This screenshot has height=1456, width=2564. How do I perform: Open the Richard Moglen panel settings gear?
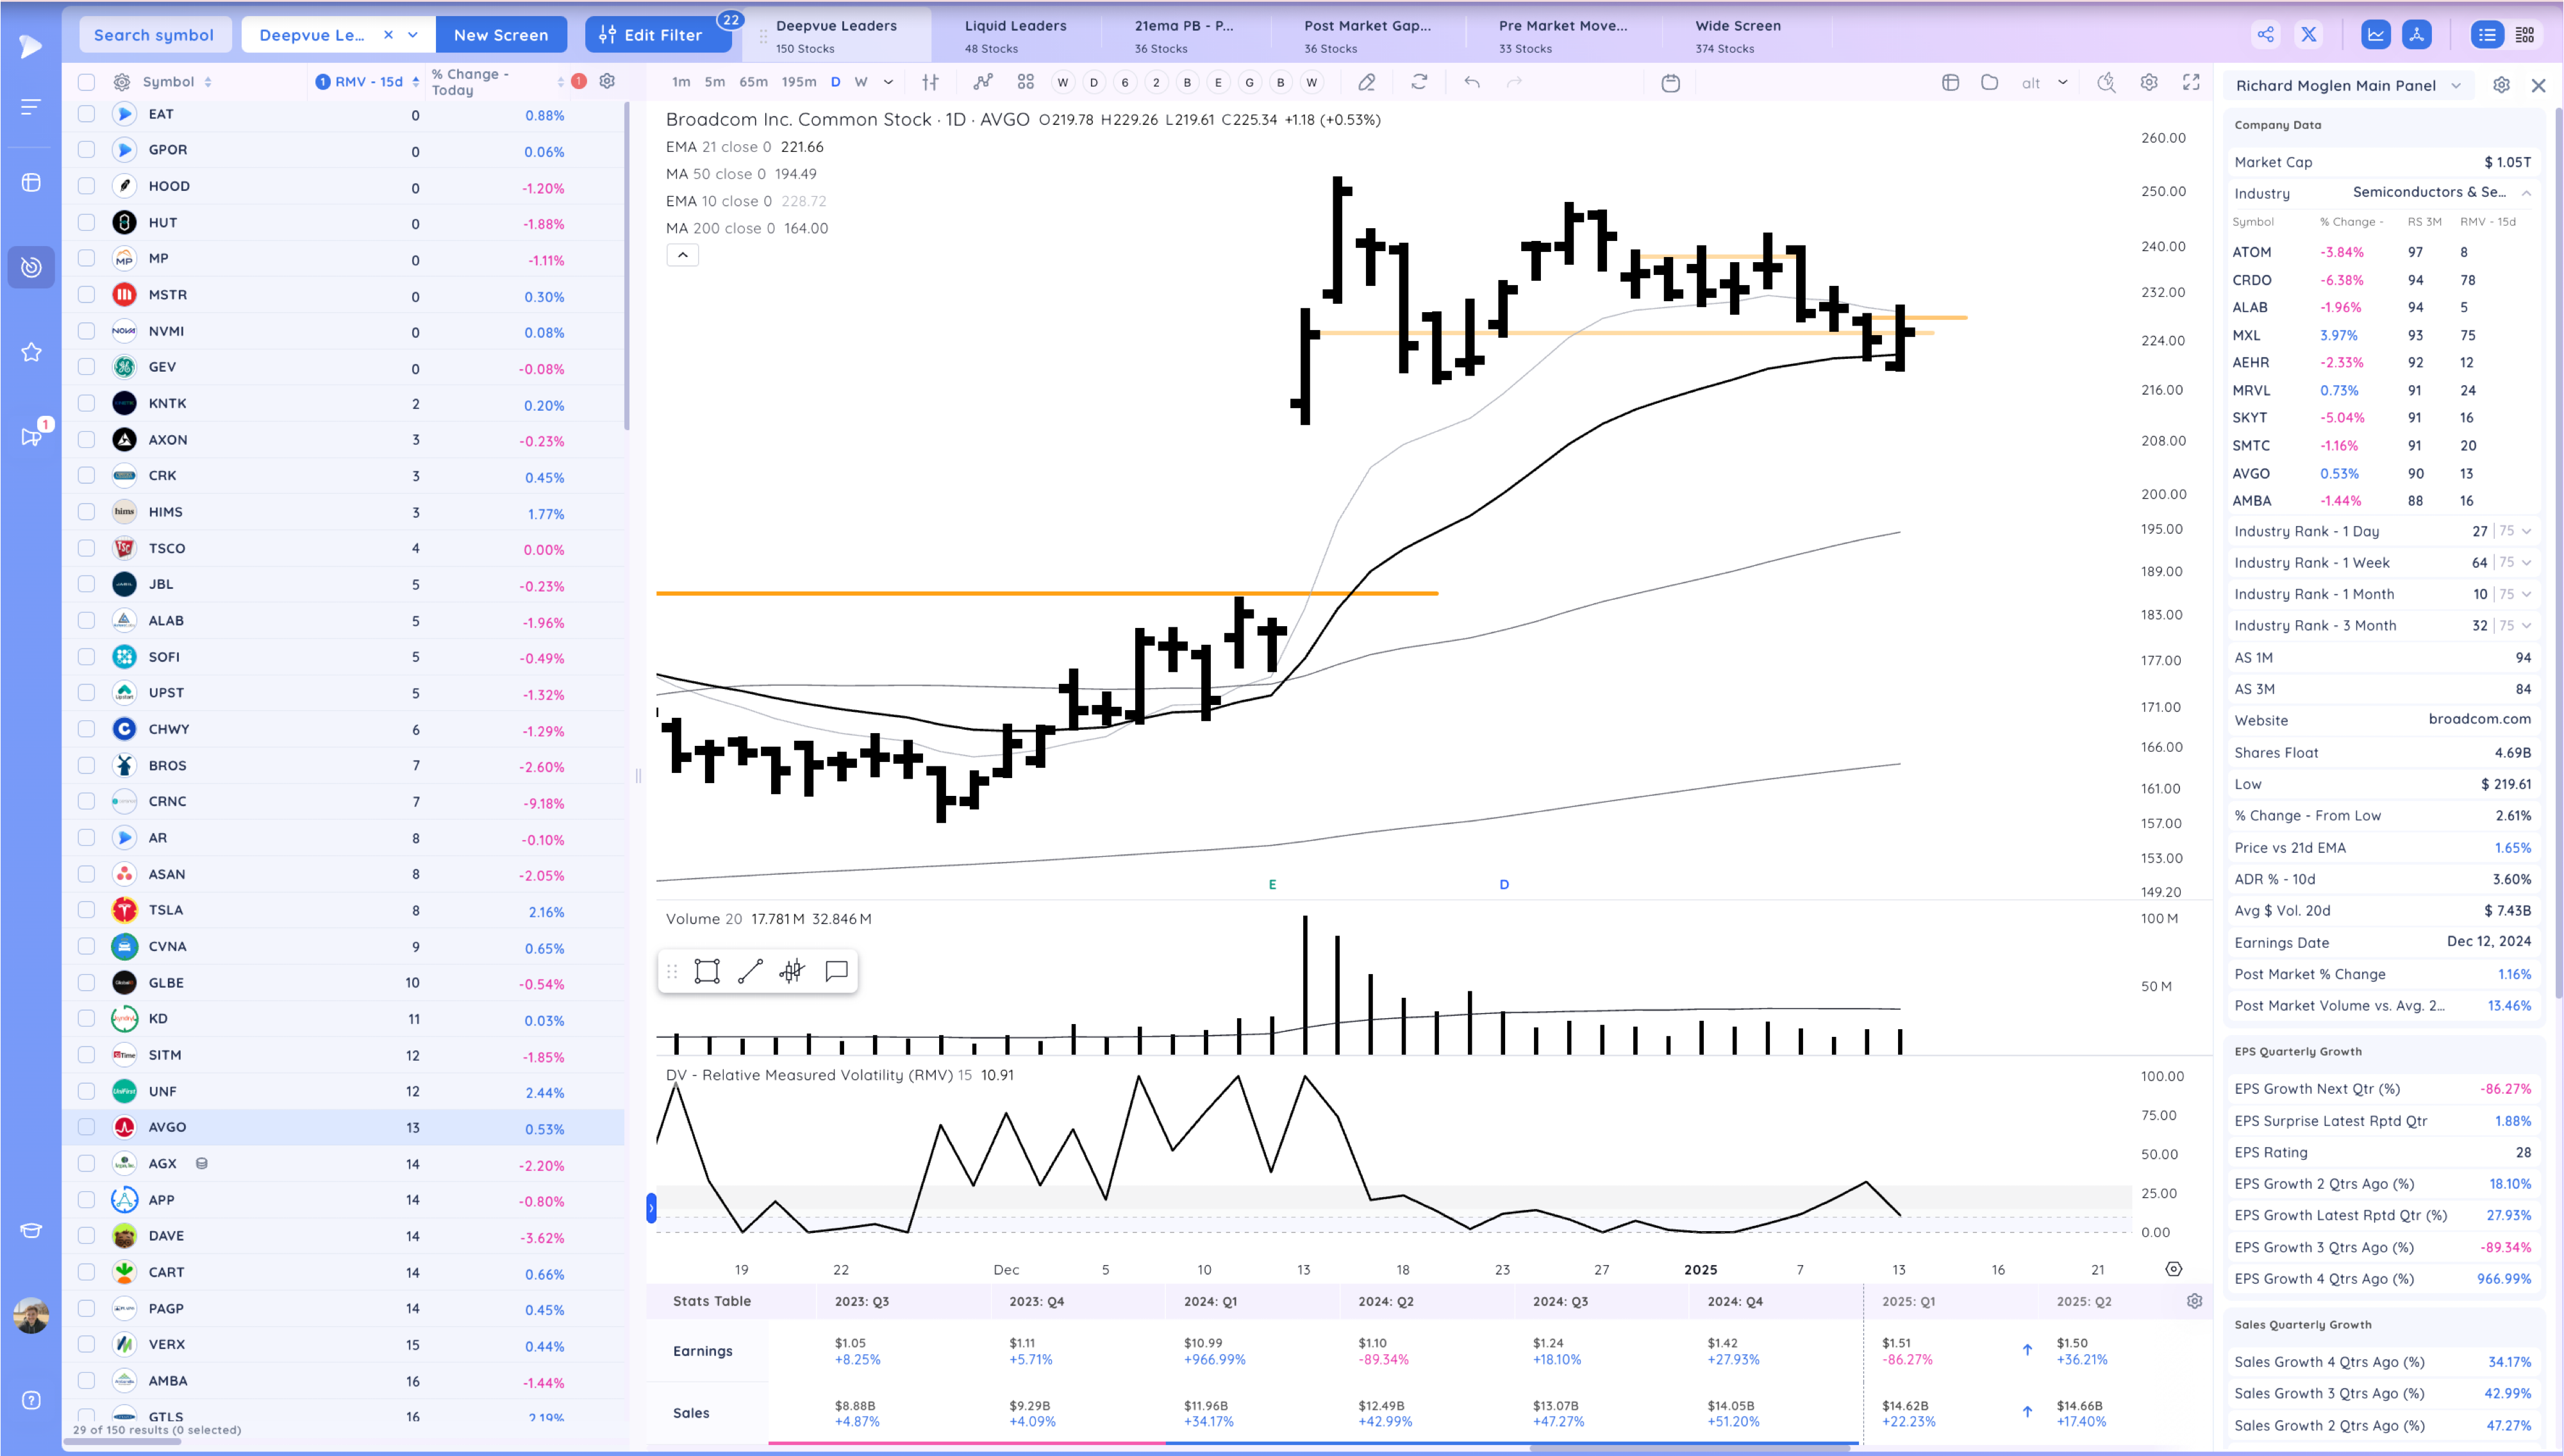(x=2501, y=85)
